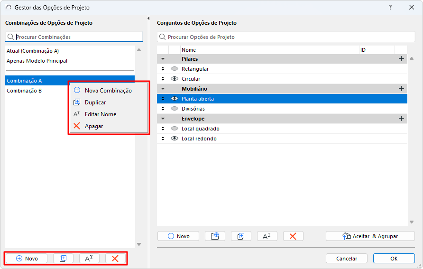Add new option to Envelope set

click(x=401, y=119)
